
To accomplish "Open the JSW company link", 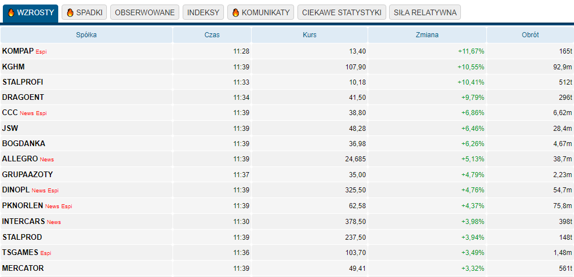I will [x=10, y=129].
